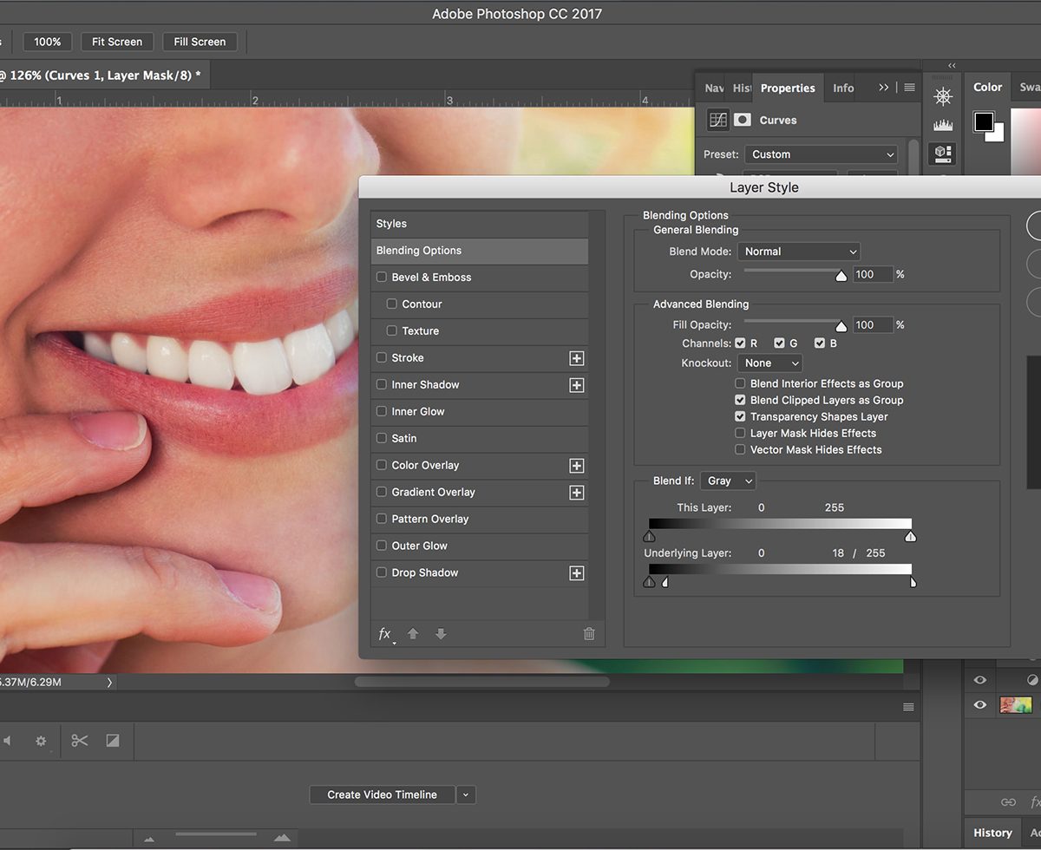Zoom in timeline with large mountain icon
1041x850 pixels.
(282, 838)
